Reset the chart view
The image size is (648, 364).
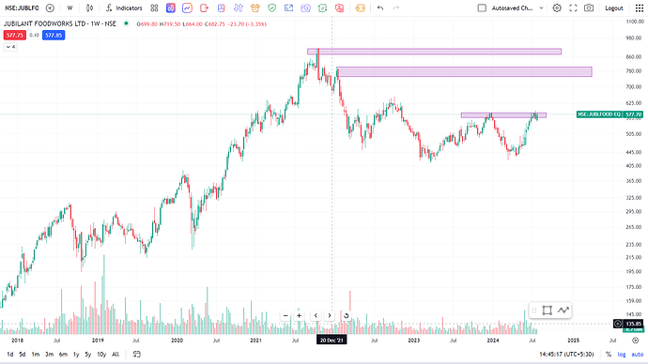click(346, 316)
